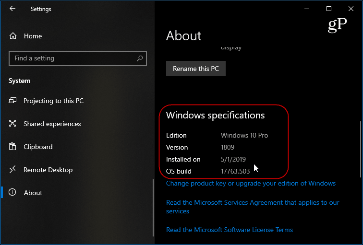363x245 pixels.
Task: Open Change product key or upgrade link
Action: tap(251, 183)
